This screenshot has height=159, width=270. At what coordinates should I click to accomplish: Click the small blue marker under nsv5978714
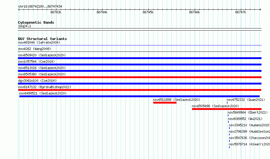[x=229, y=147]
